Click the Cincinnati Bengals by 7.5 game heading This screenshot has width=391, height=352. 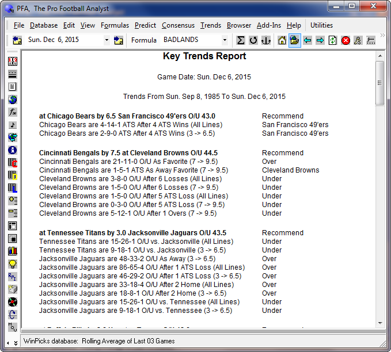click(x=128, y=153)
